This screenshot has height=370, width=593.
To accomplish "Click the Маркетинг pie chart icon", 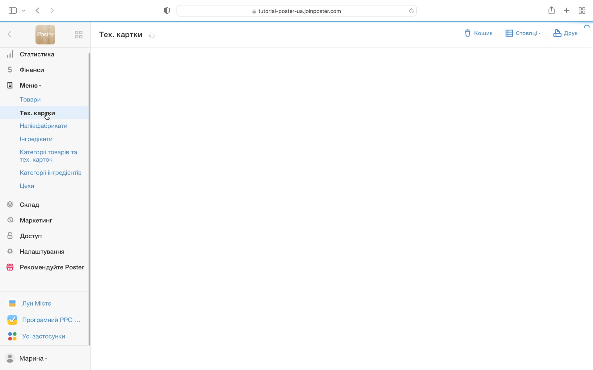I will 10,220.
